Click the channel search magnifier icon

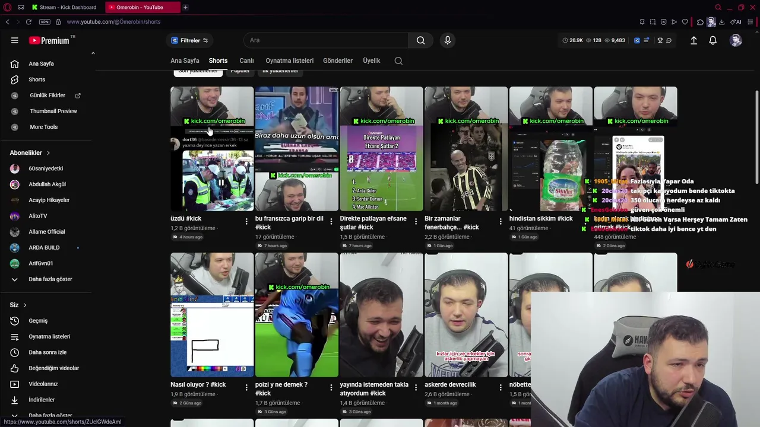398,60
